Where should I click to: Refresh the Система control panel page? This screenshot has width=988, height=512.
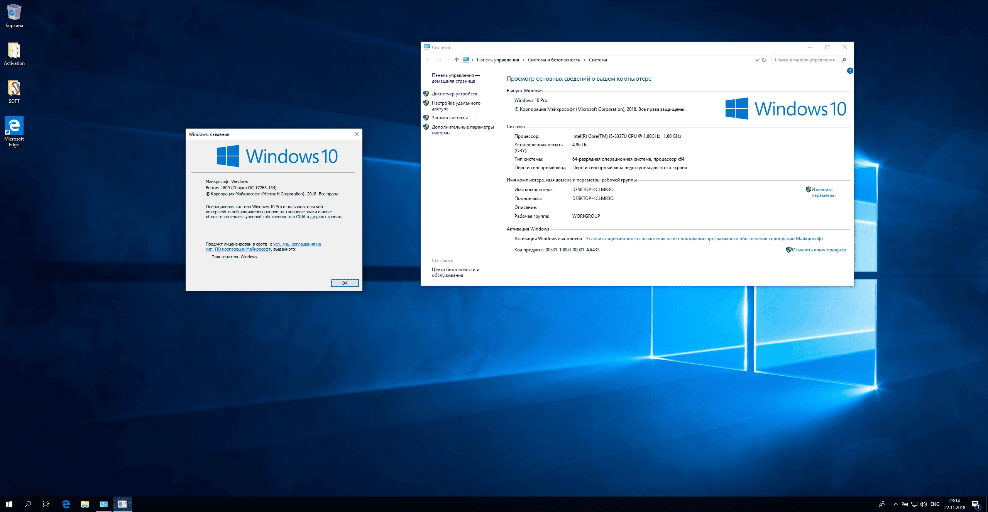pos(763,60)
